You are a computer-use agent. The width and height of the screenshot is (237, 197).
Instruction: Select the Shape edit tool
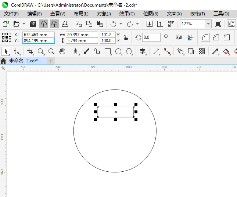(x=17, y=51)
